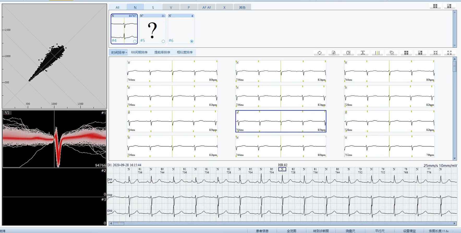Click the left arrow of ECG strip scrollbar
Viewport: 461px width, 233px height.
pyautogui.click(x=111, y=223)
